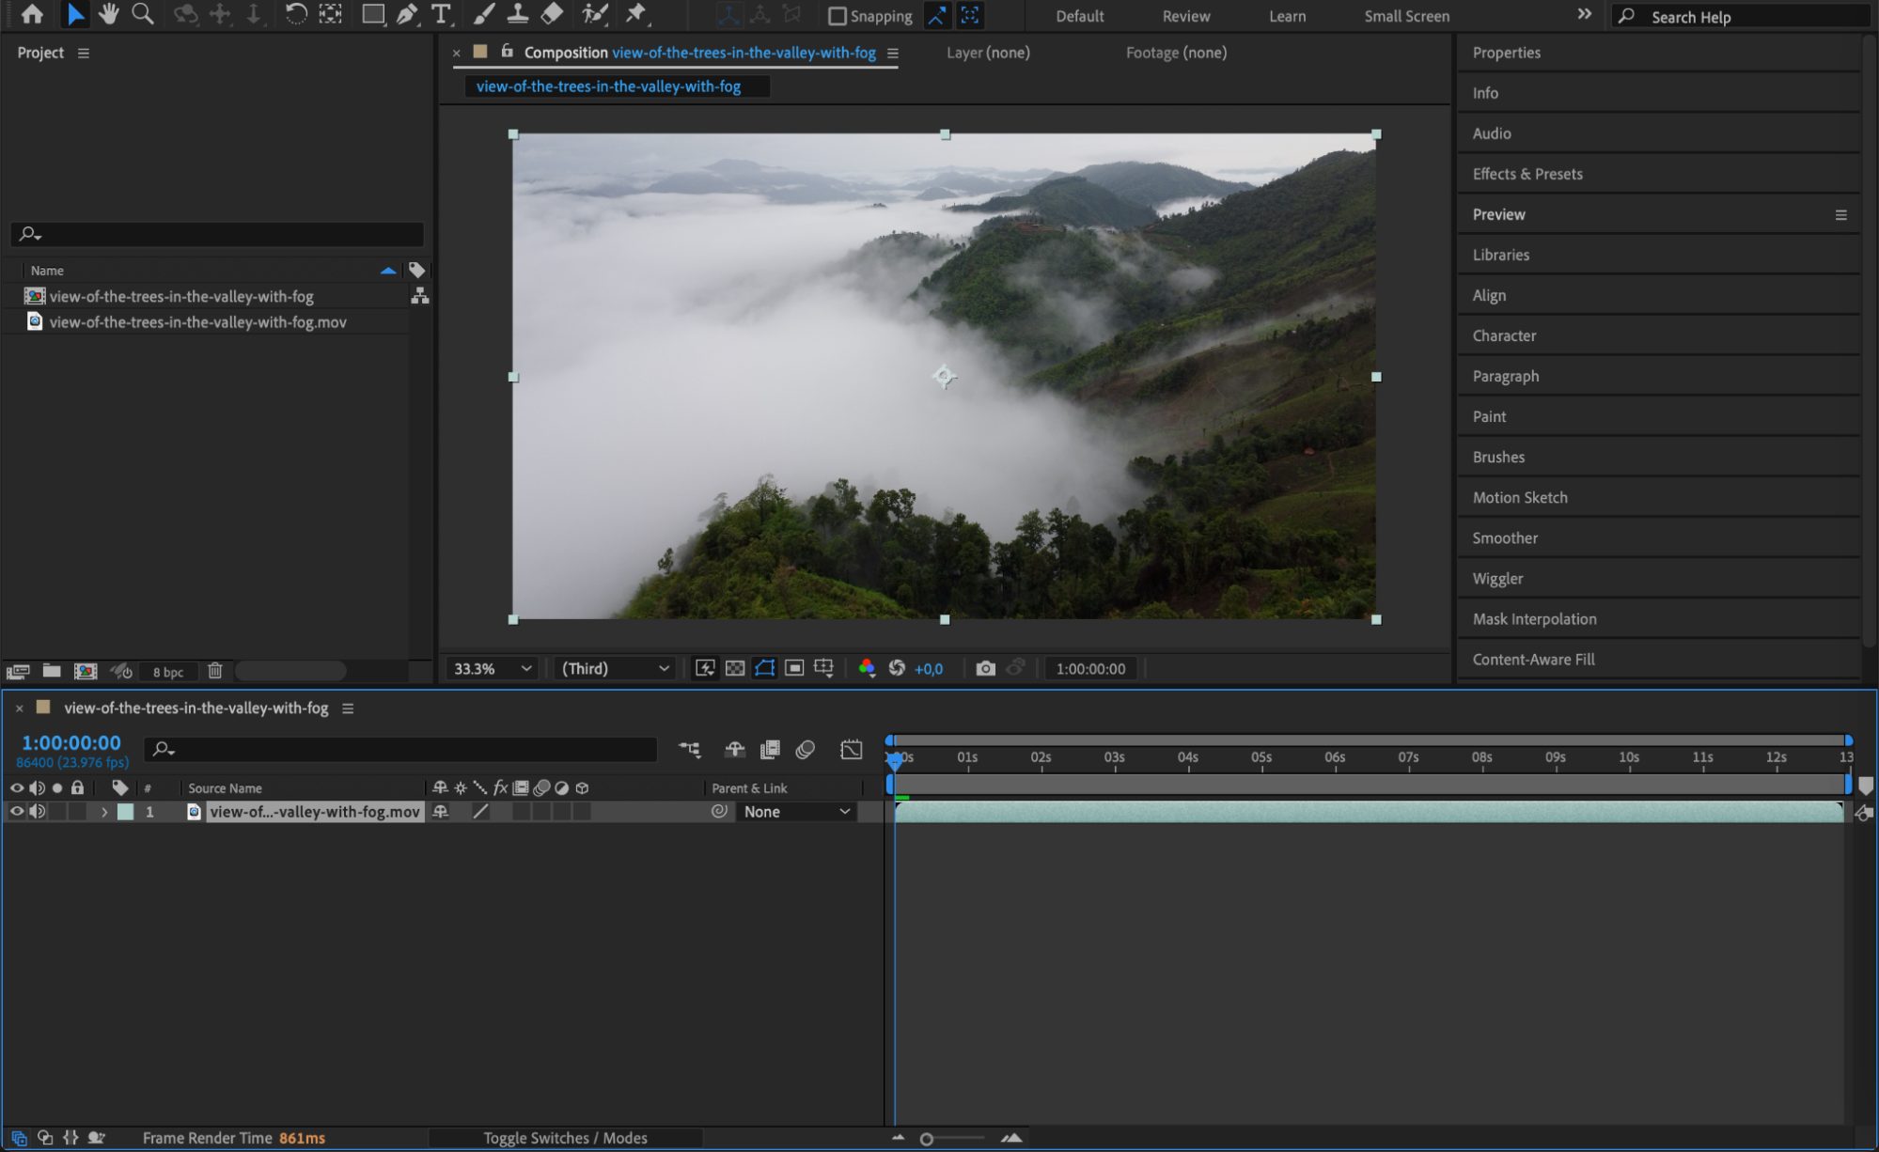The height and width of the screenshot is (1152, 1879).
Task: Switch to the Review workspace
Action: tap(1185, 16)
